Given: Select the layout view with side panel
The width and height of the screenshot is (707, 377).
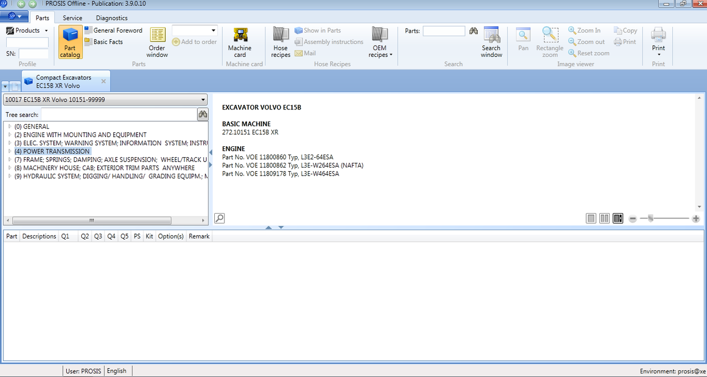Looking at the screenshot, I should (x=618, y=218).
